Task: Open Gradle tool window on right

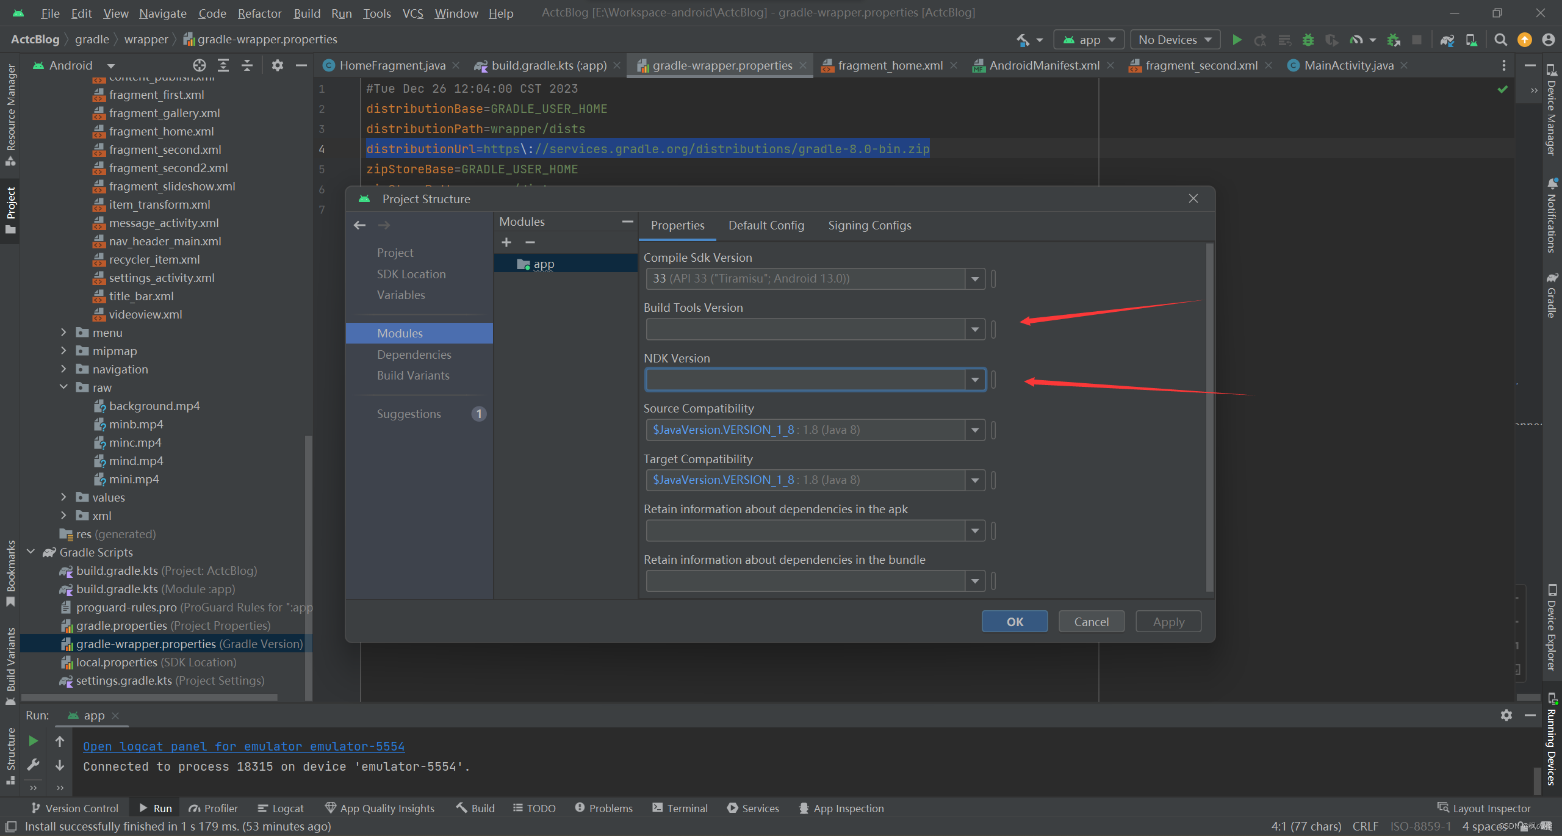Action: tap(1551, 296)
